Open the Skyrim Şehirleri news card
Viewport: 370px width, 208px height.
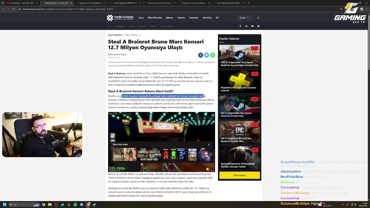239,157
